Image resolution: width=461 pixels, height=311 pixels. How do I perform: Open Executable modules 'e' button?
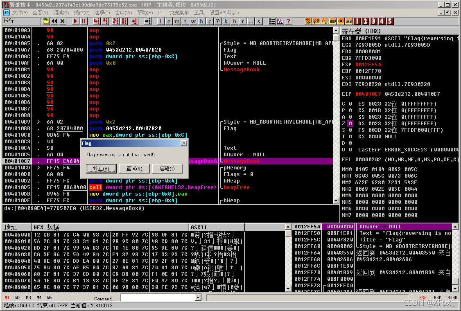pyautogui.click(x=169, y=21)
